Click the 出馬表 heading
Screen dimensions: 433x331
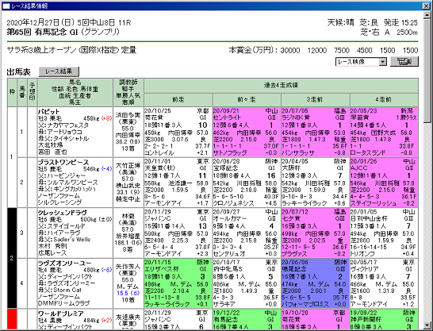[18, 72]
